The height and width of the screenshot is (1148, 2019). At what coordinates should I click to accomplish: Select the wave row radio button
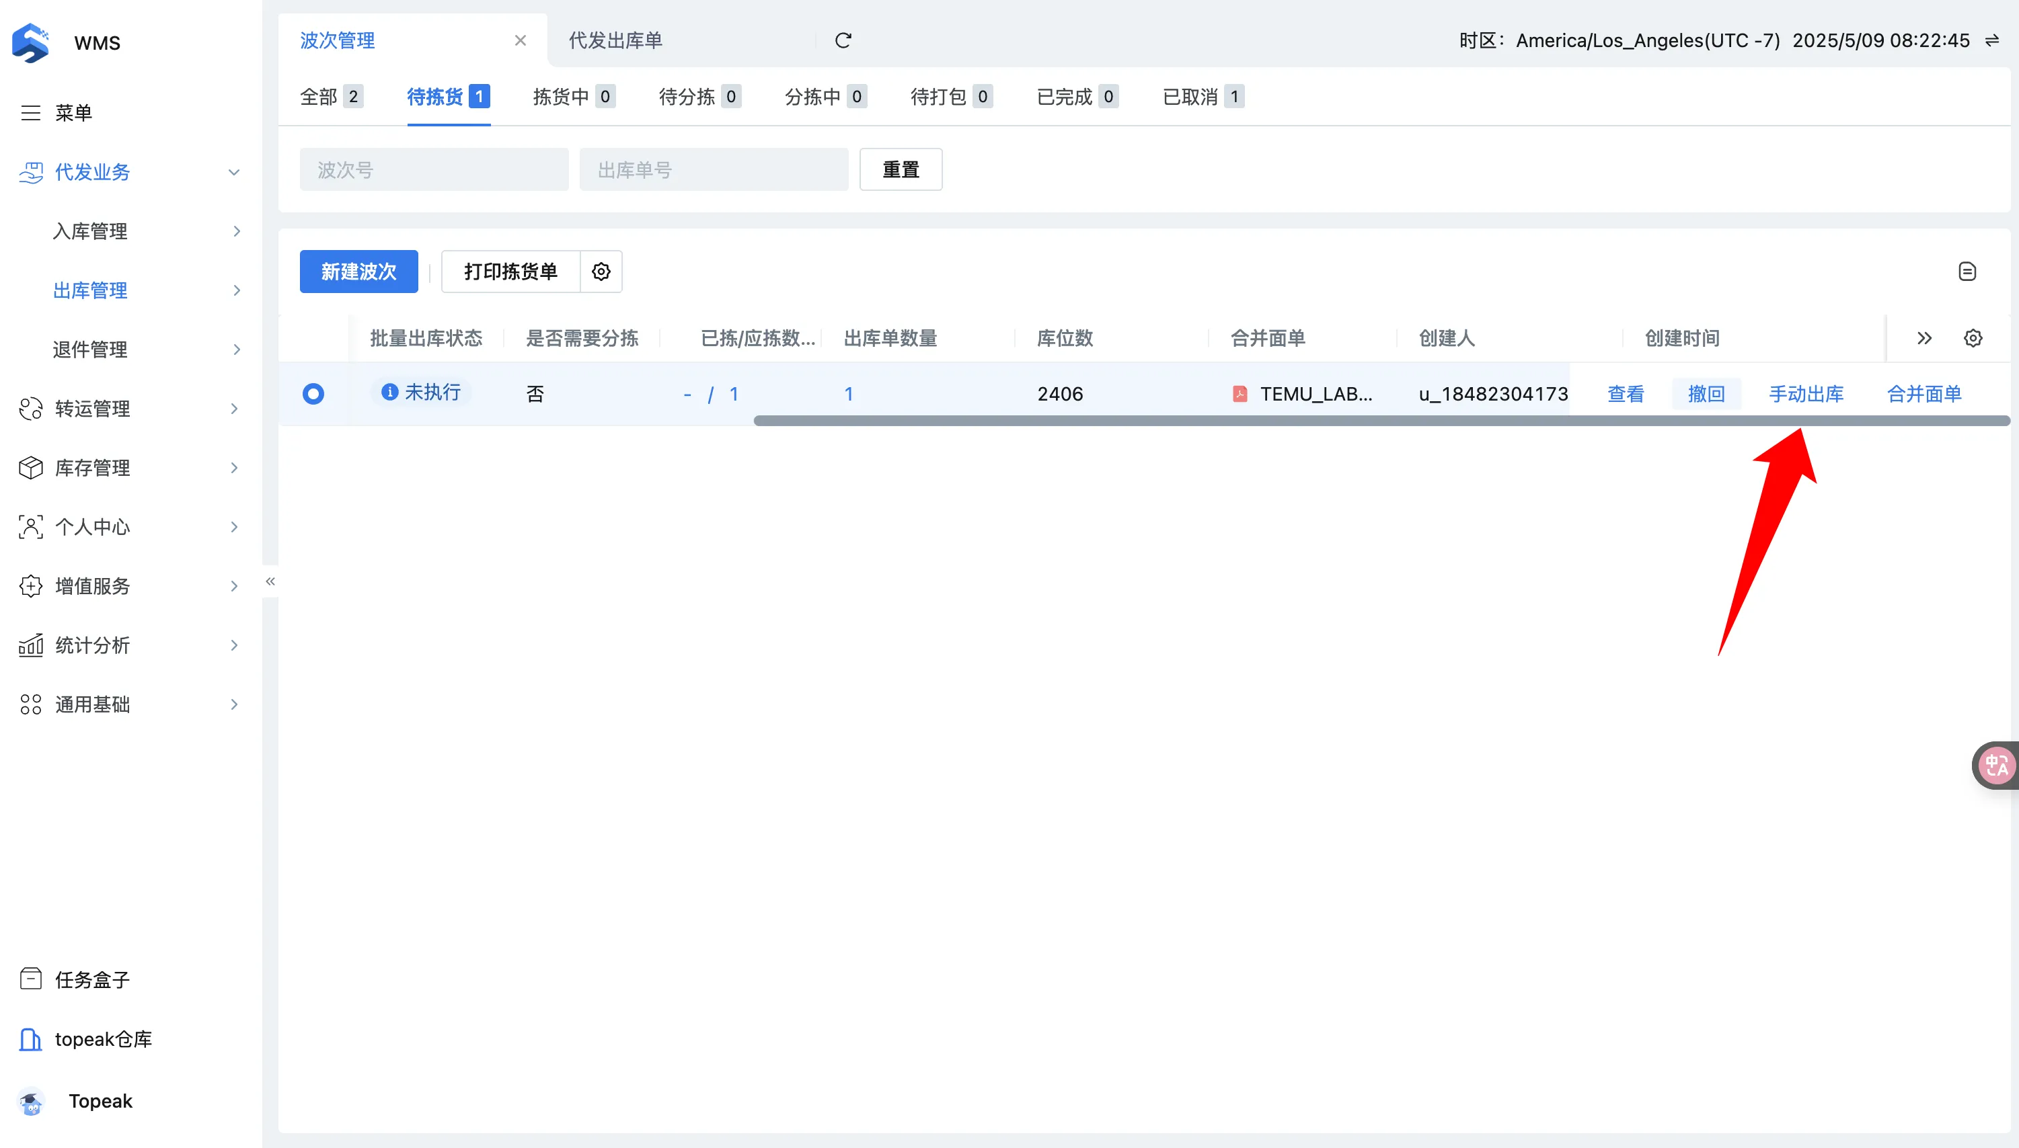click(313, 393)
